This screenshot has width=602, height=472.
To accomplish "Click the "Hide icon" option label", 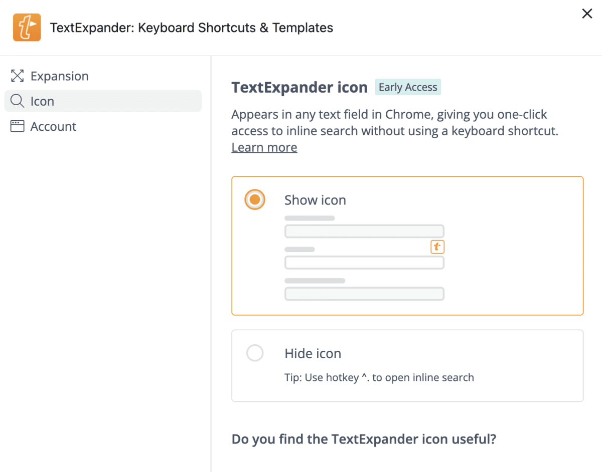I will [313, 354].
